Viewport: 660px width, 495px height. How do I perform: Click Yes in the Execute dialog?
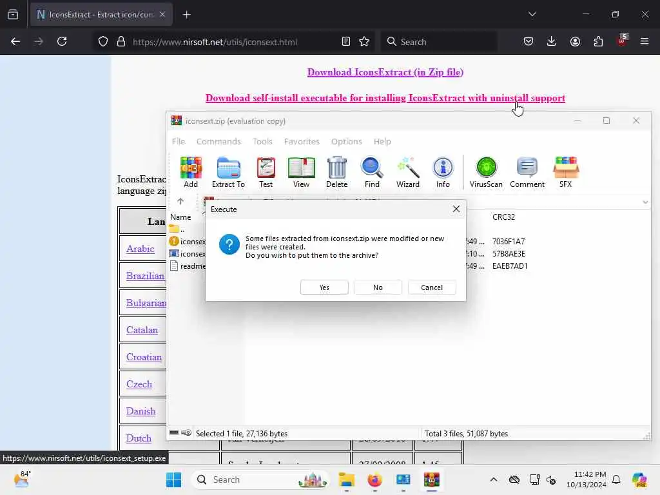point(324,287)
